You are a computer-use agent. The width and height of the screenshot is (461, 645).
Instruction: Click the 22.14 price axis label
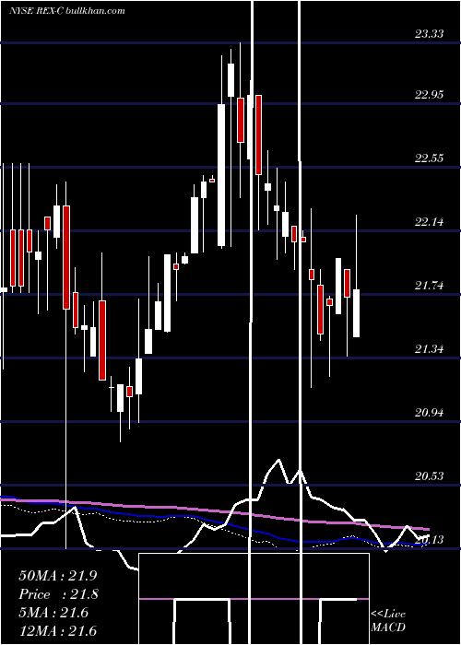tap(430, 222)
